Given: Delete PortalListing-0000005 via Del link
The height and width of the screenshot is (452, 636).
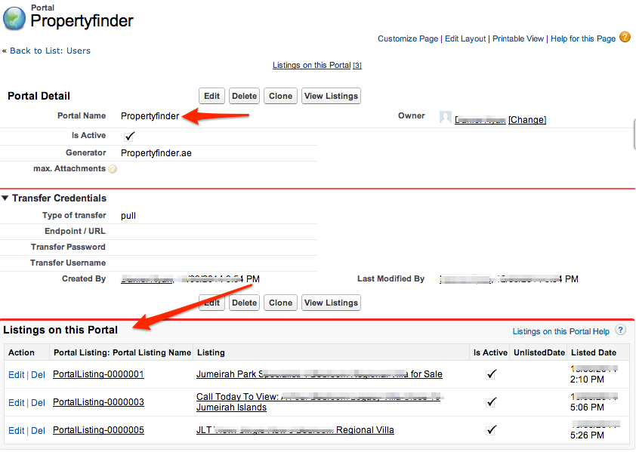Looking at the screenshot, I should (x=38, y=431).
